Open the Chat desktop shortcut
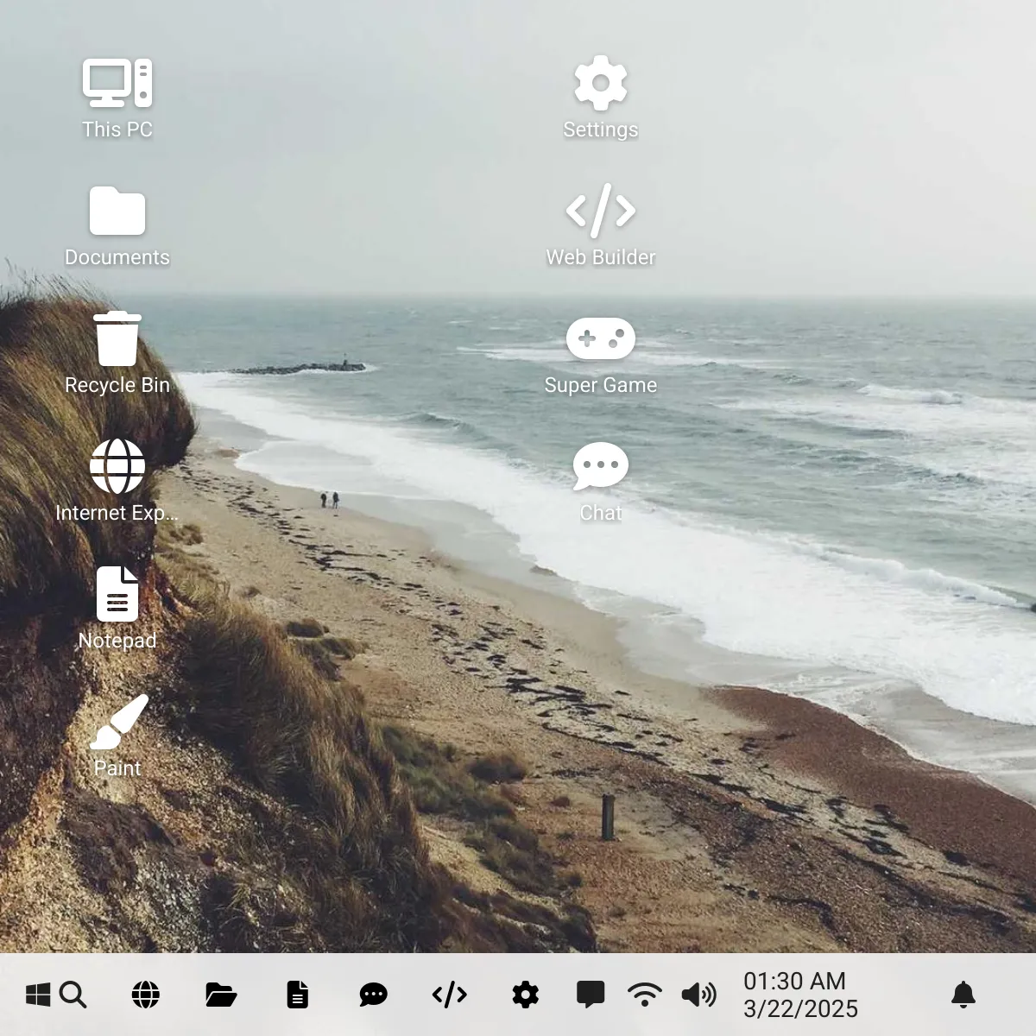The image size is (1036, 1036). [x=601, y=482]
